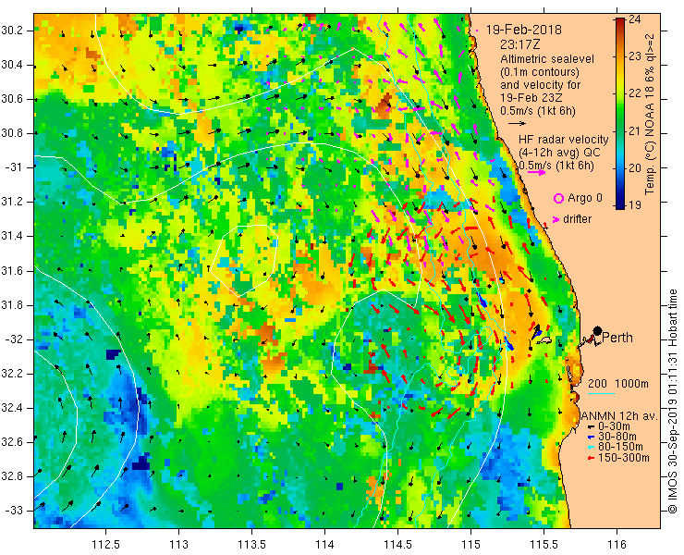684x555 pixels.
Task: Click the drifter magenta arrow symbol
Action: 556,219
